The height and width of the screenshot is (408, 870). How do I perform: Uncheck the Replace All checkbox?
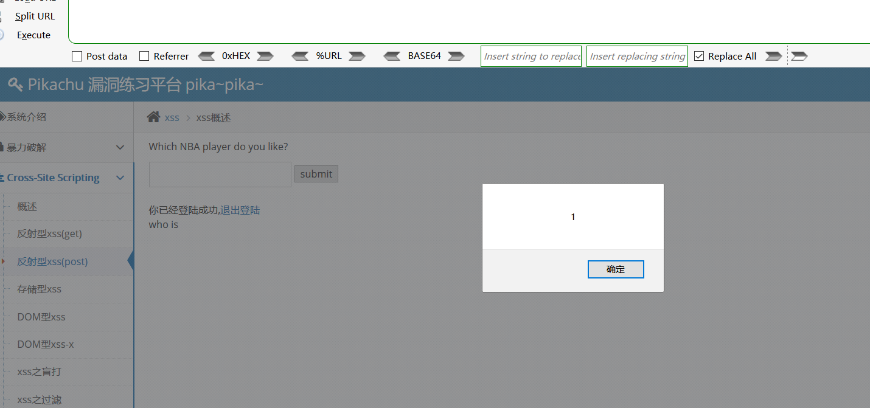[x=699, y=57]
